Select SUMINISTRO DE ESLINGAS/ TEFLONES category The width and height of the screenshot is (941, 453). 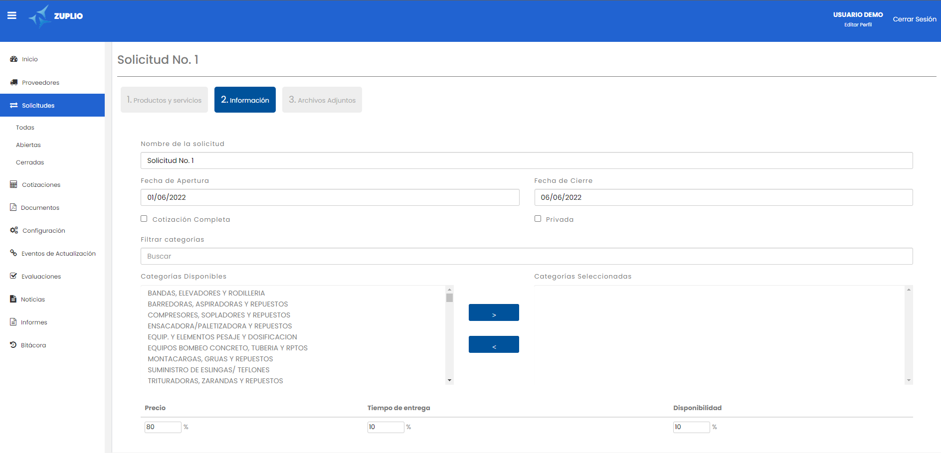208,370
